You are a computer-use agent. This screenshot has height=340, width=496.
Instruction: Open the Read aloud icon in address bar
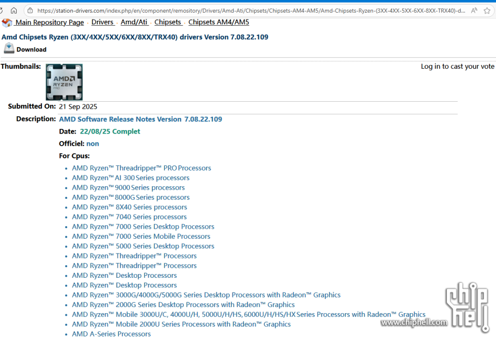coord(474,10)
